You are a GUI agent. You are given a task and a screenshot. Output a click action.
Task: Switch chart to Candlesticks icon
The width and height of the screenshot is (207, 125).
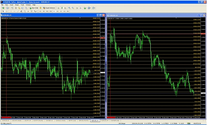[62, 8]
